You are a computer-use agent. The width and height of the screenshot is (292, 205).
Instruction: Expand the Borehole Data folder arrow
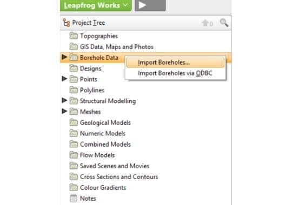click(x=64, y=57)
